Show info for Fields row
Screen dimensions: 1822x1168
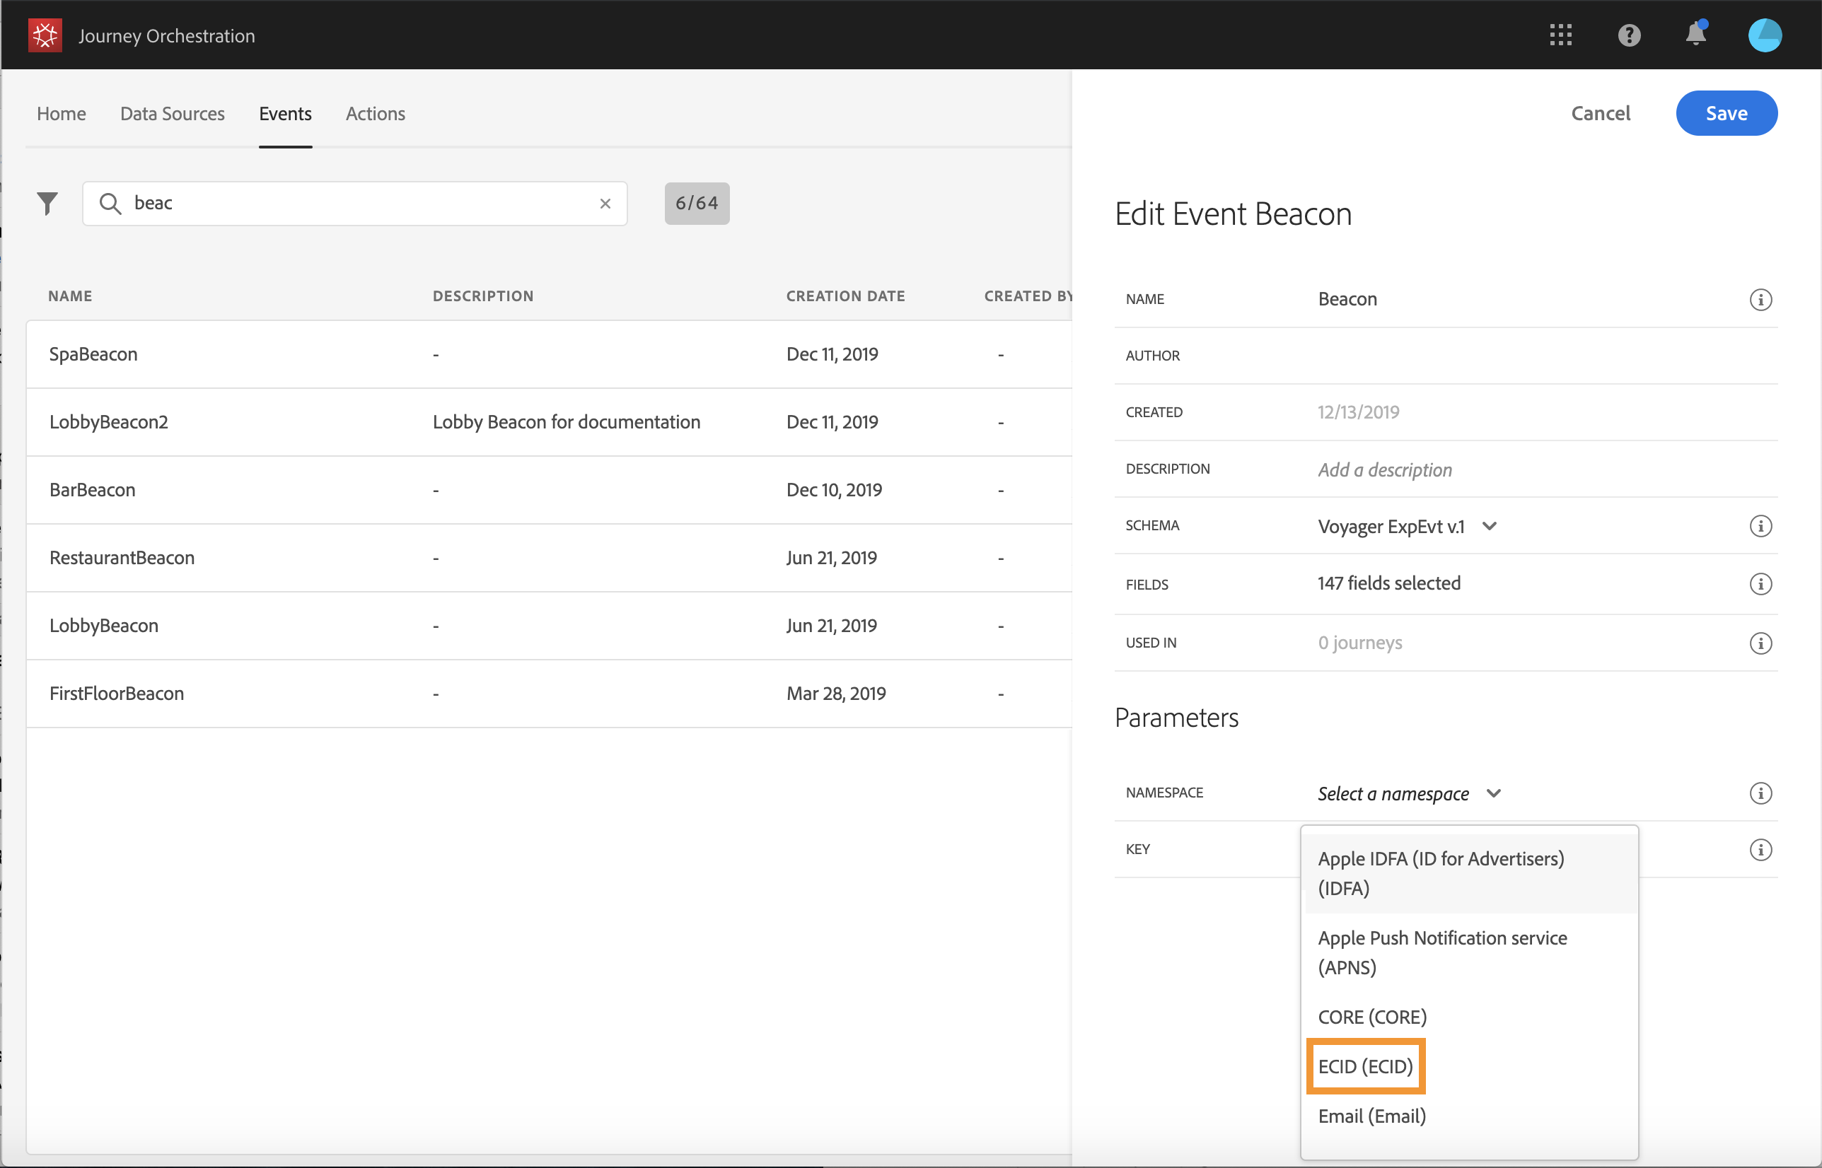(1760, 584)
